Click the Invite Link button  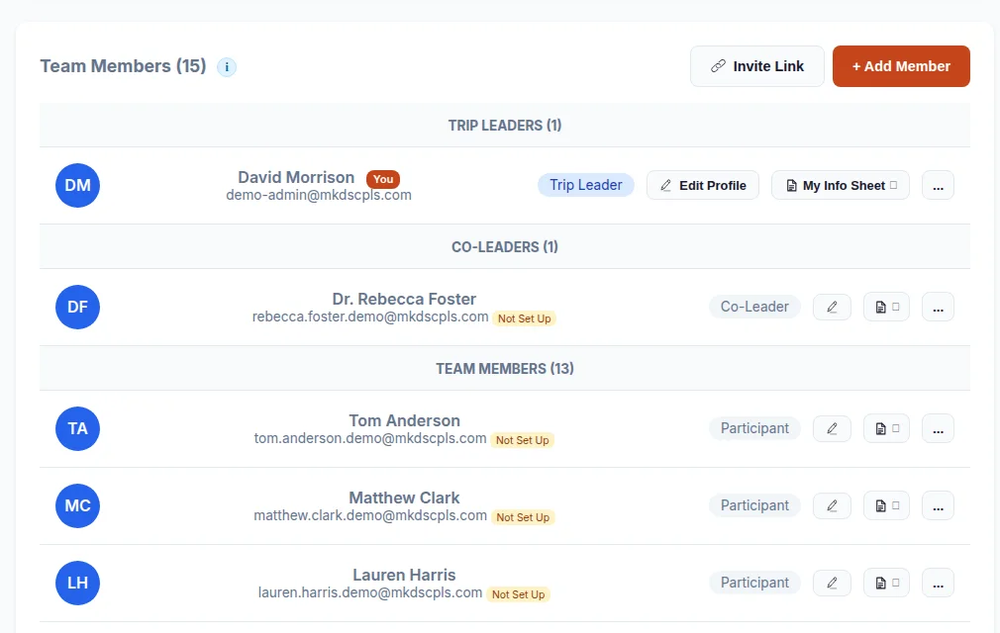(757, 66)
